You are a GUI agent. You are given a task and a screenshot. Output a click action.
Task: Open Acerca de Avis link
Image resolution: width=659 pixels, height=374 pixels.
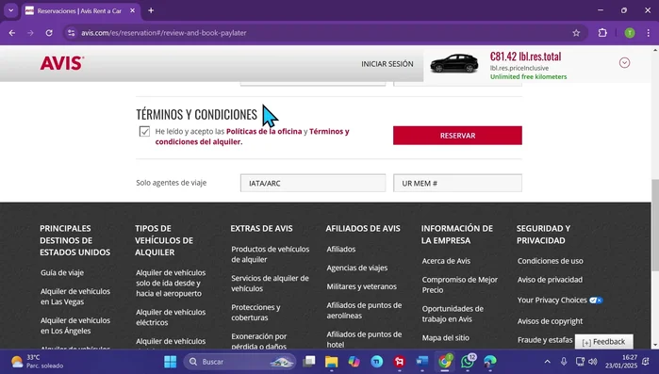446,261
